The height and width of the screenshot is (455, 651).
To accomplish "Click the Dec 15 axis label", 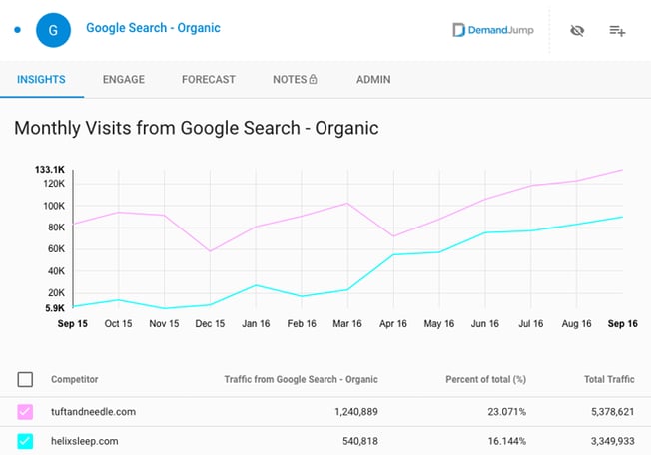I will click(210, 324).
